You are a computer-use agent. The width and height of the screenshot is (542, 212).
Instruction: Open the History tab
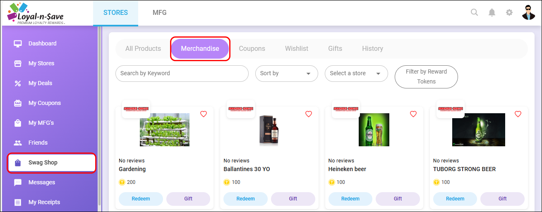pyautogui.click(x=372, y=48)
